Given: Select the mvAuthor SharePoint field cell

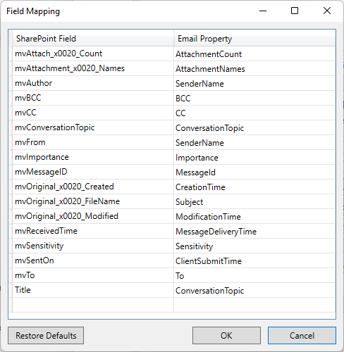Looking at the screenshot, I should coord(93,83).
